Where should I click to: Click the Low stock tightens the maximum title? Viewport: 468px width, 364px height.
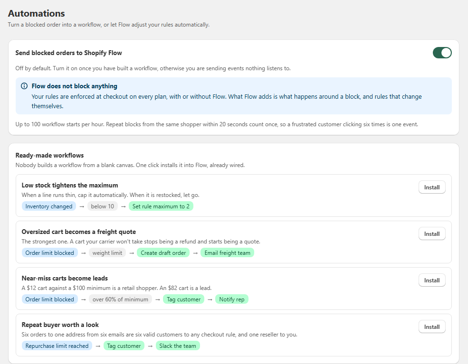70,185
